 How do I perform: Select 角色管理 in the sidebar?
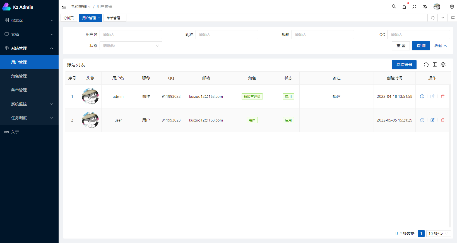coord(19,76)
